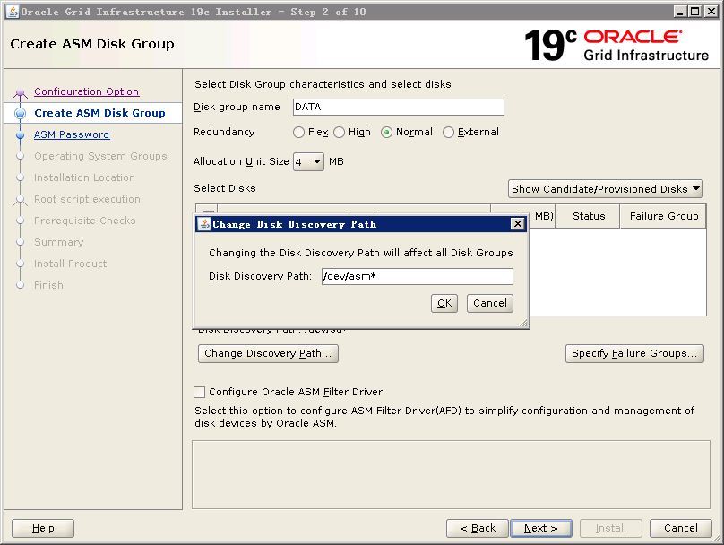Close the installer window
This screenshot has height=545, width=724.
pos(711,12)
